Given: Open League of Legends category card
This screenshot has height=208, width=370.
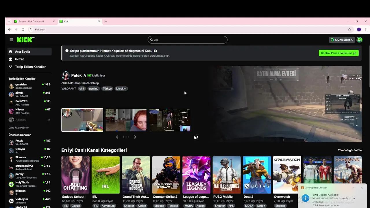Looking at the screenshot, I should click(196, 175).
